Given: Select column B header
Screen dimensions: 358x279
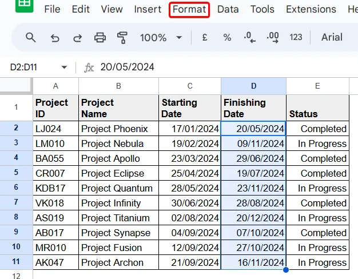Looking at the screenshot, I should click(118, 86).
